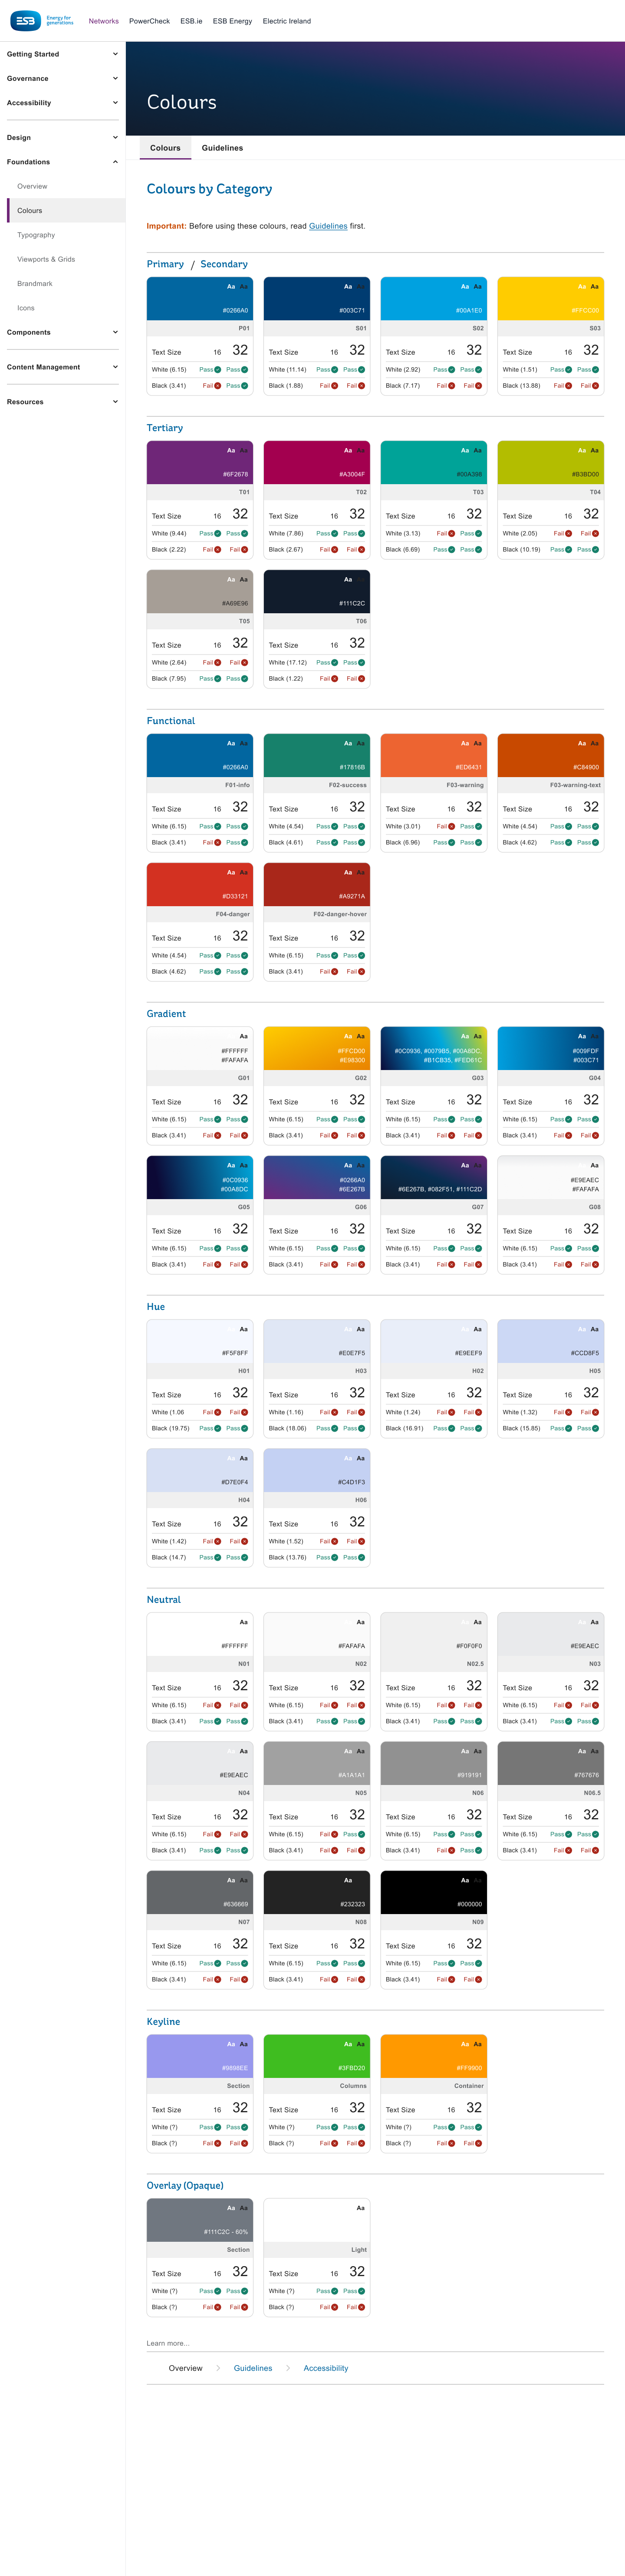Viewport: 625px width, 2576px height.
Task: Collapse the Foundations sidebar section
Action: [63, 162]
